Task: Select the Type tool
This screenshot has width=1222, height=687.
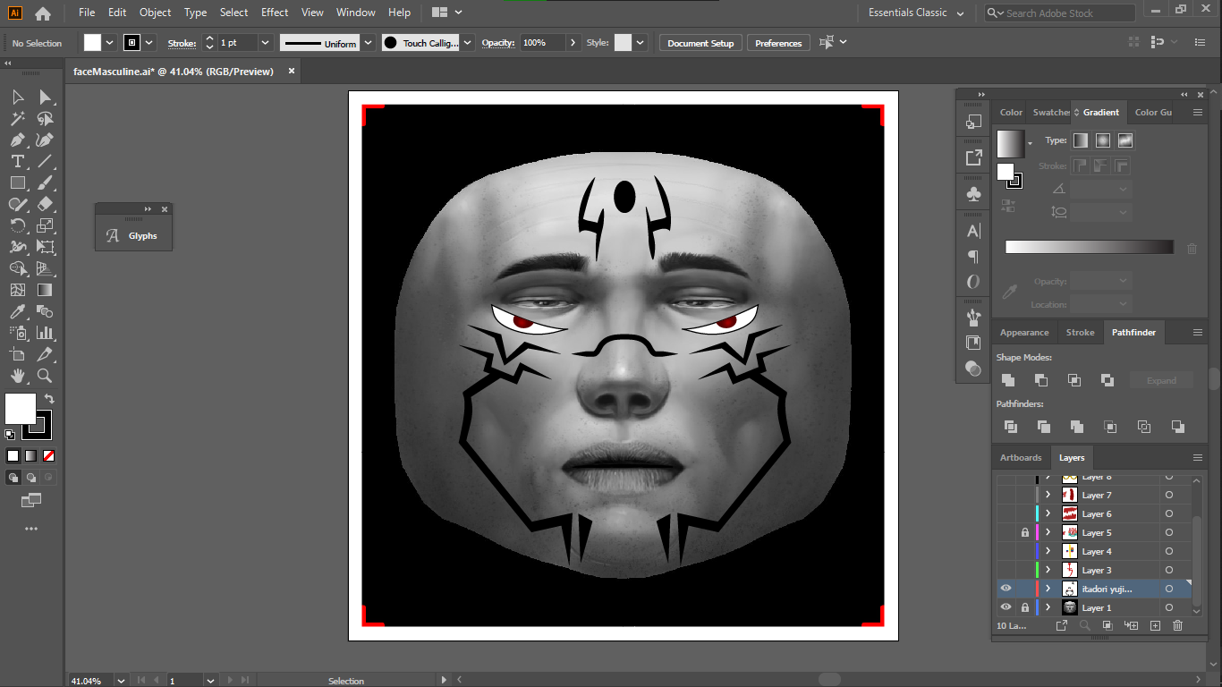Action: (18, 161)
